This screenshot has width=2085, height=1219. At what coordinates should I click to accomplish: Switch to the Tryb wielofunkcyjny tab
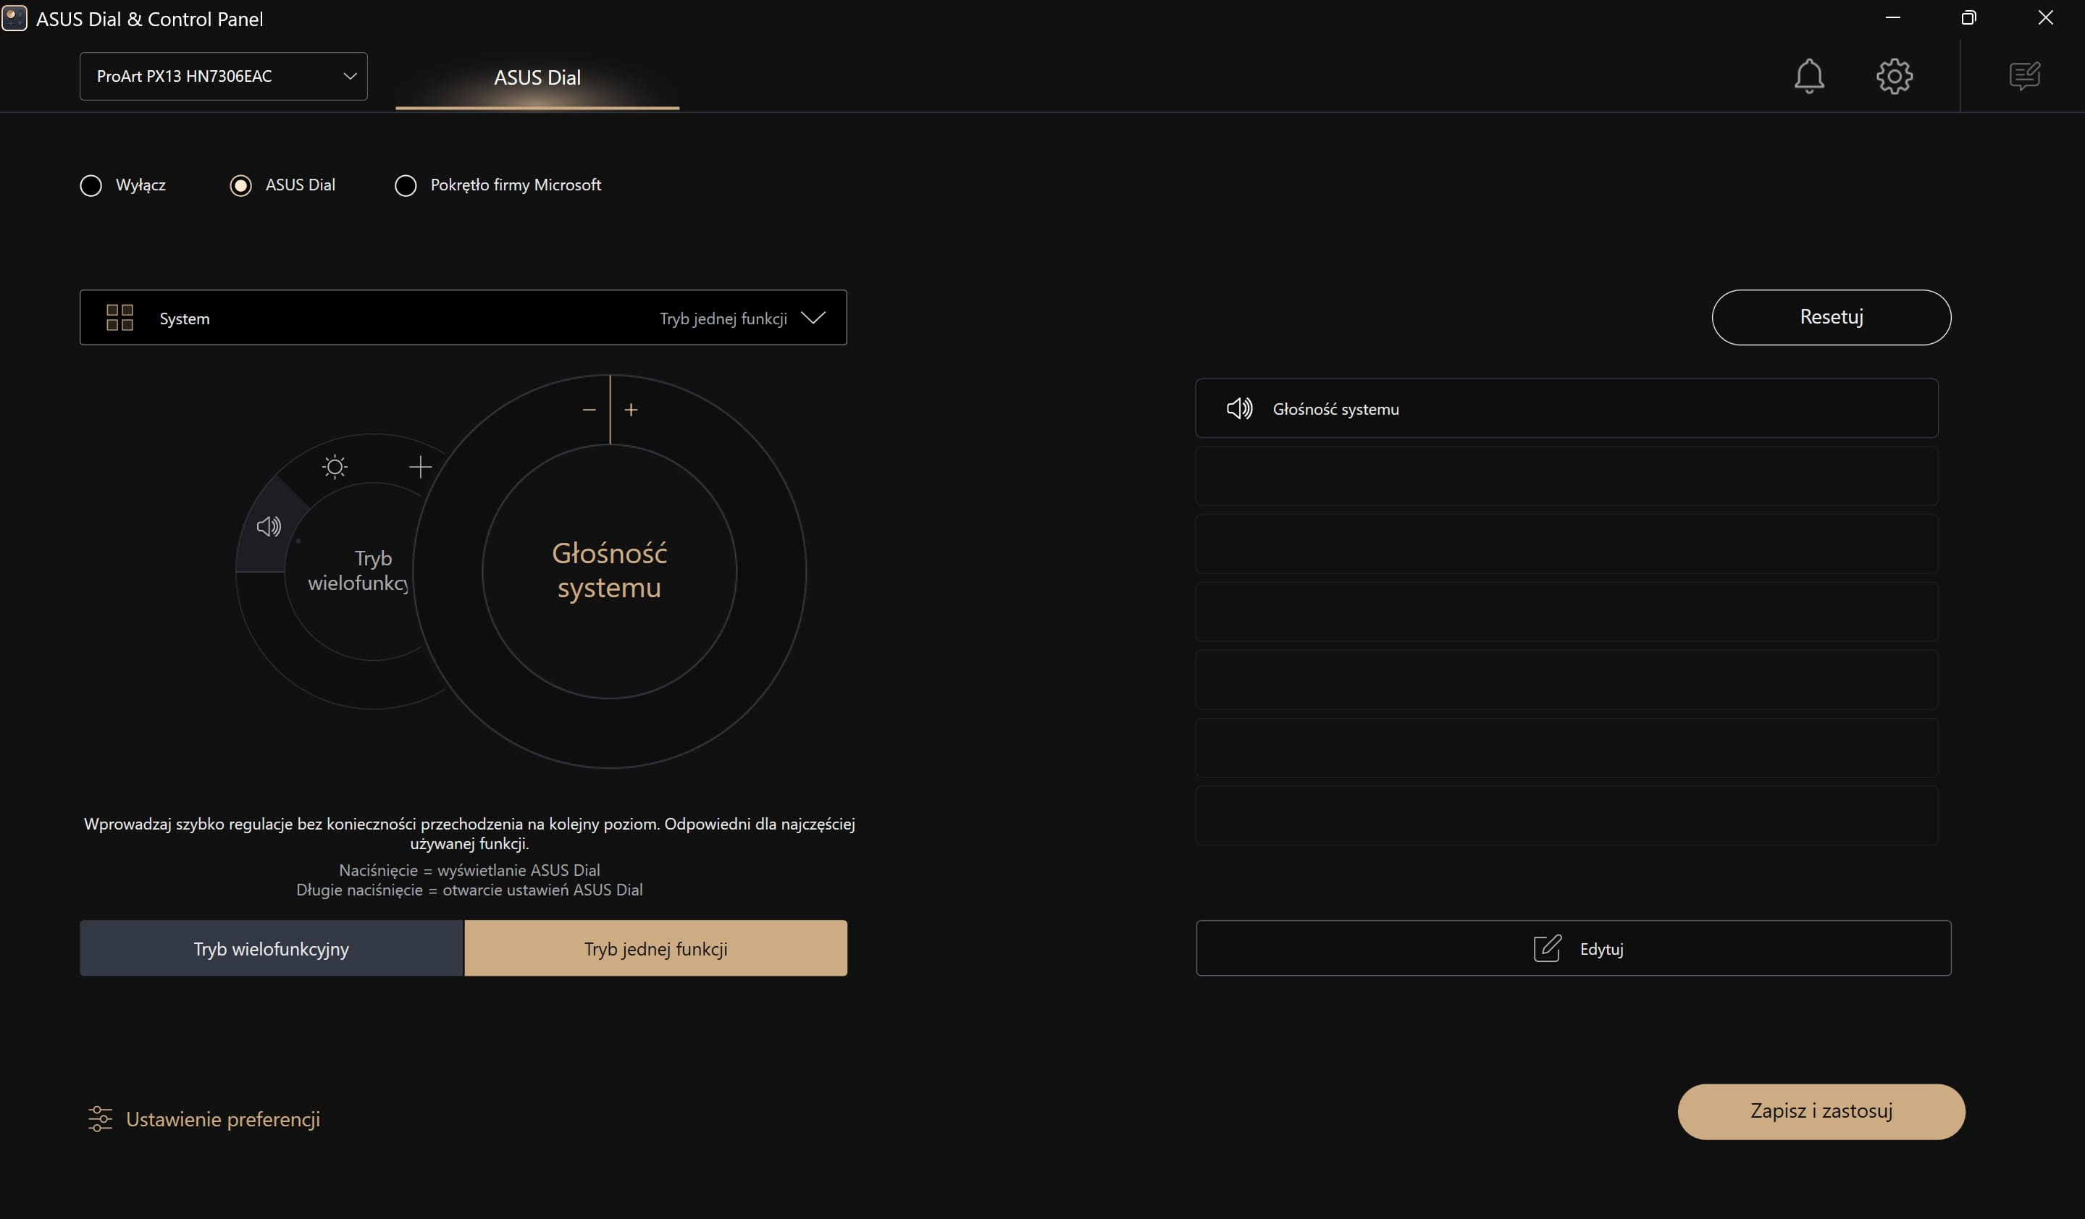click(272, 948)
